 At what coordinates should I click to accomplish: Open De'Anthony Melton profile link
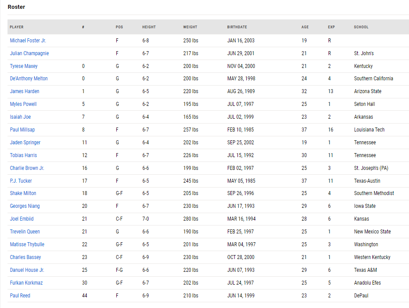pyautogui.click(x=29, y=79)
